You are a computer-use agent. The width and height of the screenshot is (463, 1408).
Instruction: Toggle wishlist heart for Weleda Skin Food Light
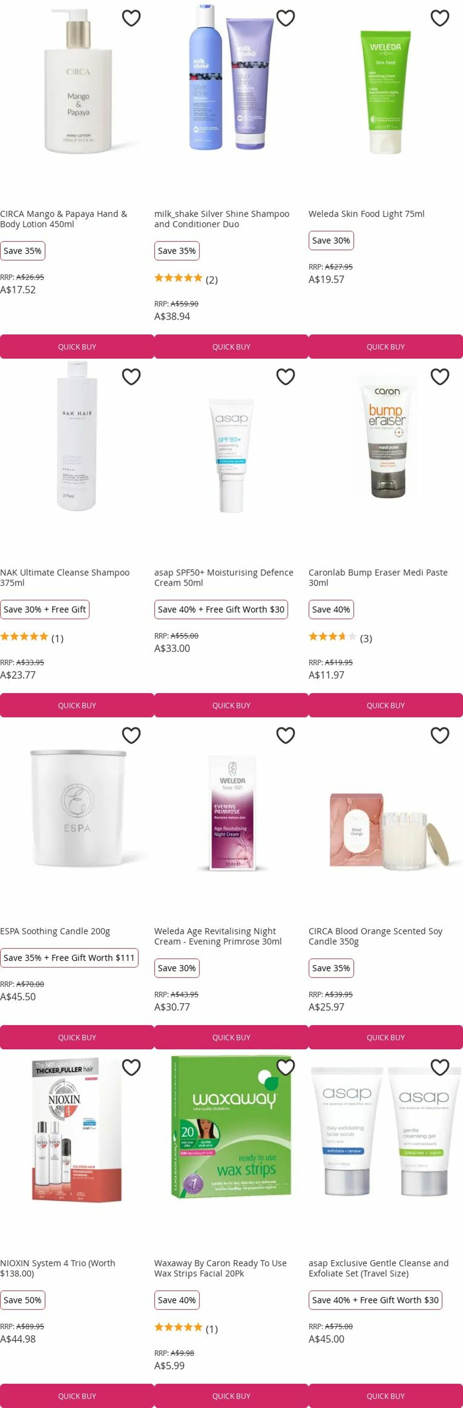pos(440,18)
